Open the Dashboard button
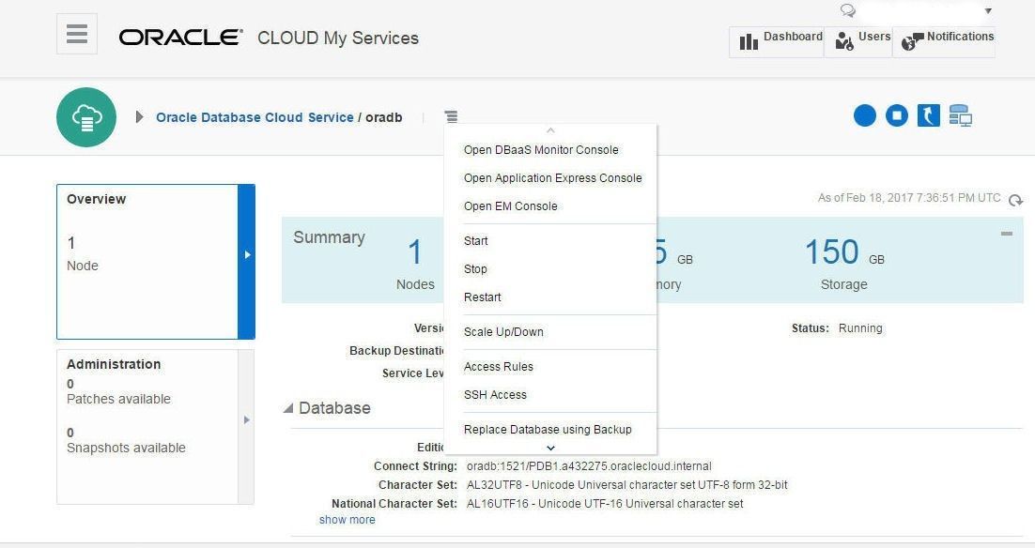Viewport: 1035px width, 548px height. tap(776, 41)
